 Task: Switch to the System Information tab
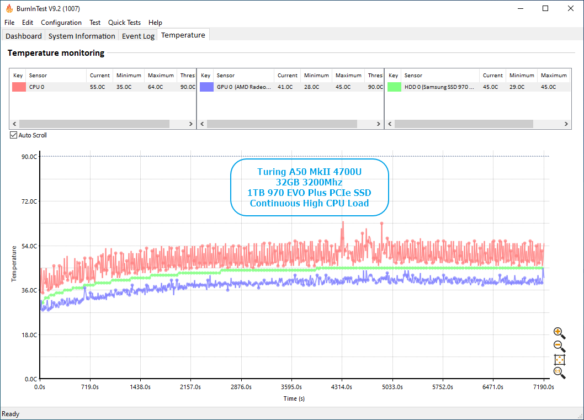82,36
